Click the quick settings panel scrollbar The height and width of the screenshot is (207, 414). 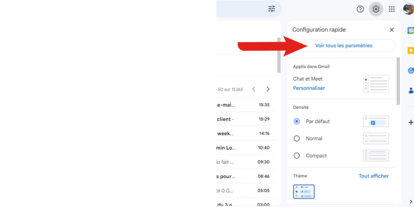[x=398, y=81]
